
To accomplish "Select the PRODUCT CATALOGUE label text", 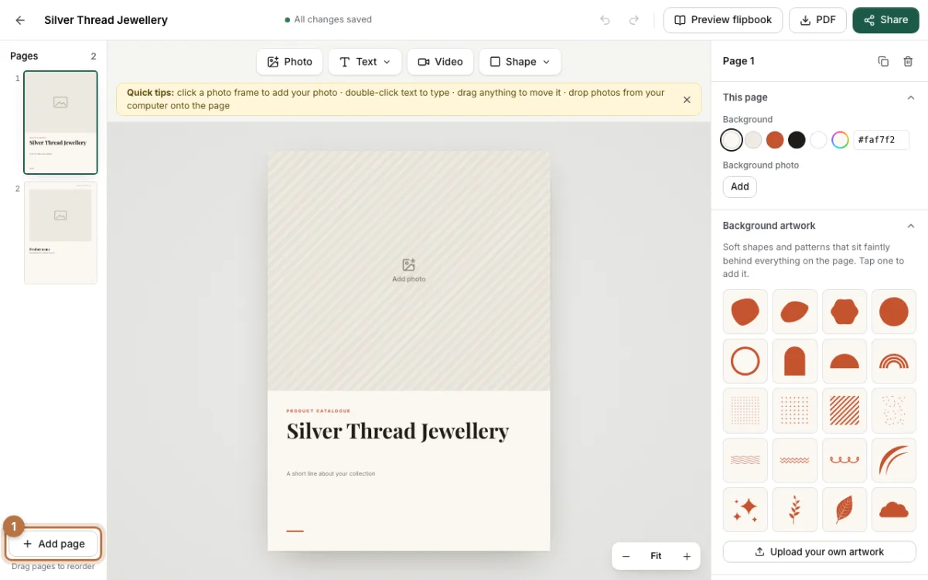I will tap(319, 411).
